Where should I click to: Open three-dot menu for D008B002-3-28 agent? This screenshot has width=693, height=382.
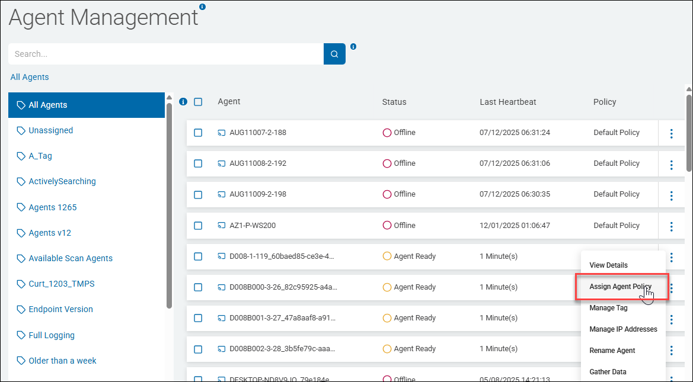[671, 350]
